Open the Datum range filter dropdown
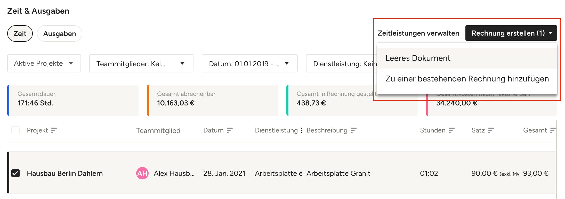This screenshot has width=565, height=199. coord(250,63)
